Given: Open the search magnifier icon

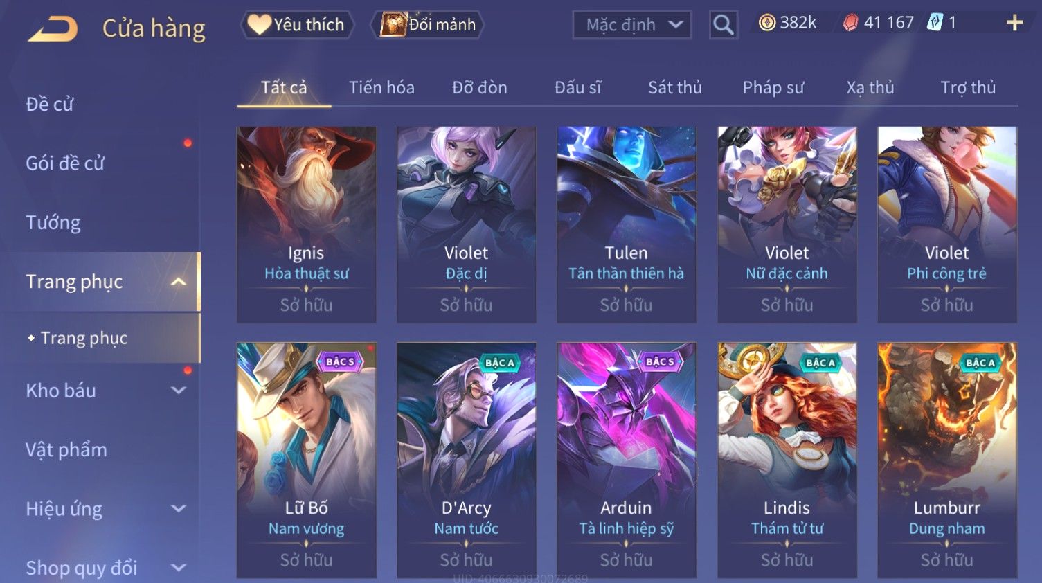Looking at the screenshot, I should point(723,25).
